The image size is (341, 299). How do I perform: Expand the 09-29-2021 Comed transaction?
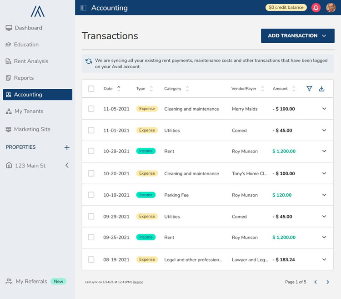[324, 216]
